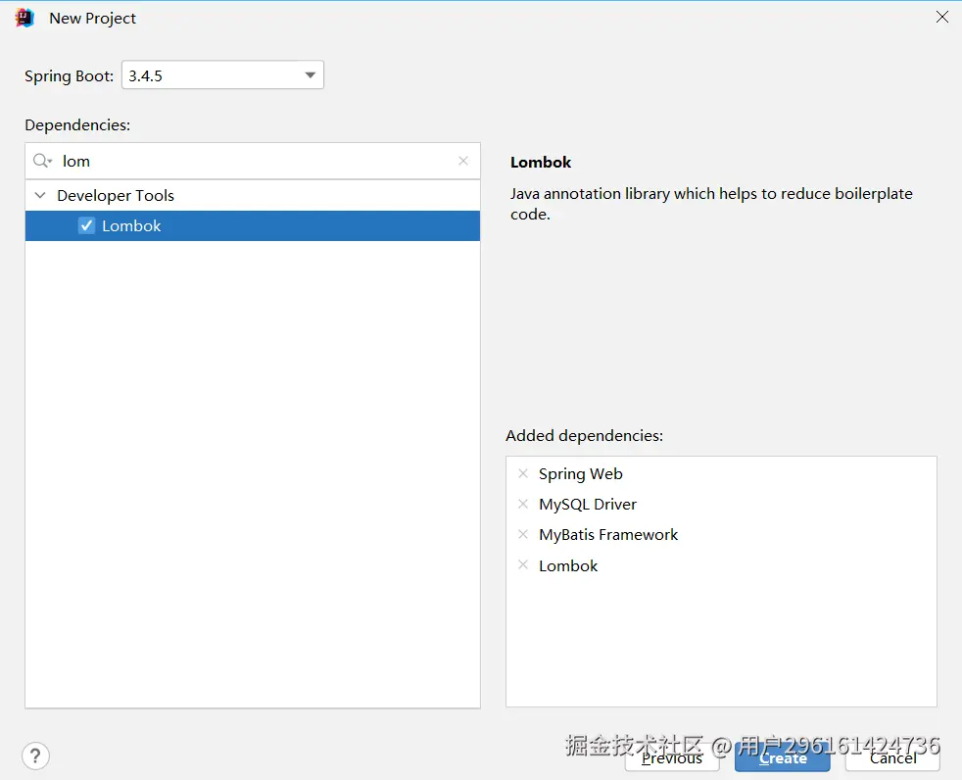Clear the dependency search text
The image size is (962, 780).
pyautogui.click(x=463, y=161)
